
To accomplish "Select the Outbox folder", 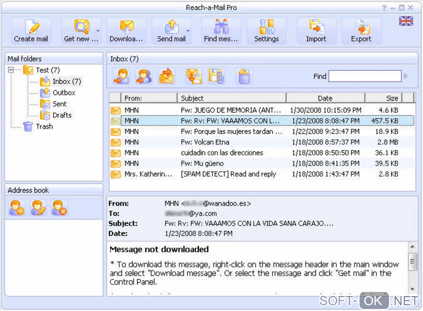I will click(63, 93).
